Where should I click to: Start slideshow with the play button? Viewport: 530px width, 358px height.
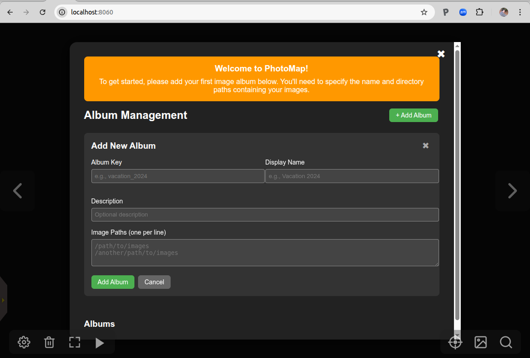coord(100,343)
